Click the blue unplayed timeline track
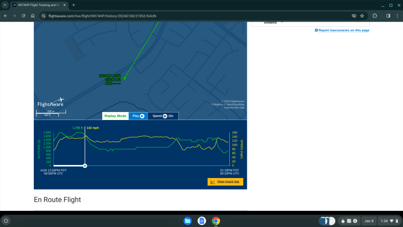This screenshot has height=227, width=403. coord(158,166)
